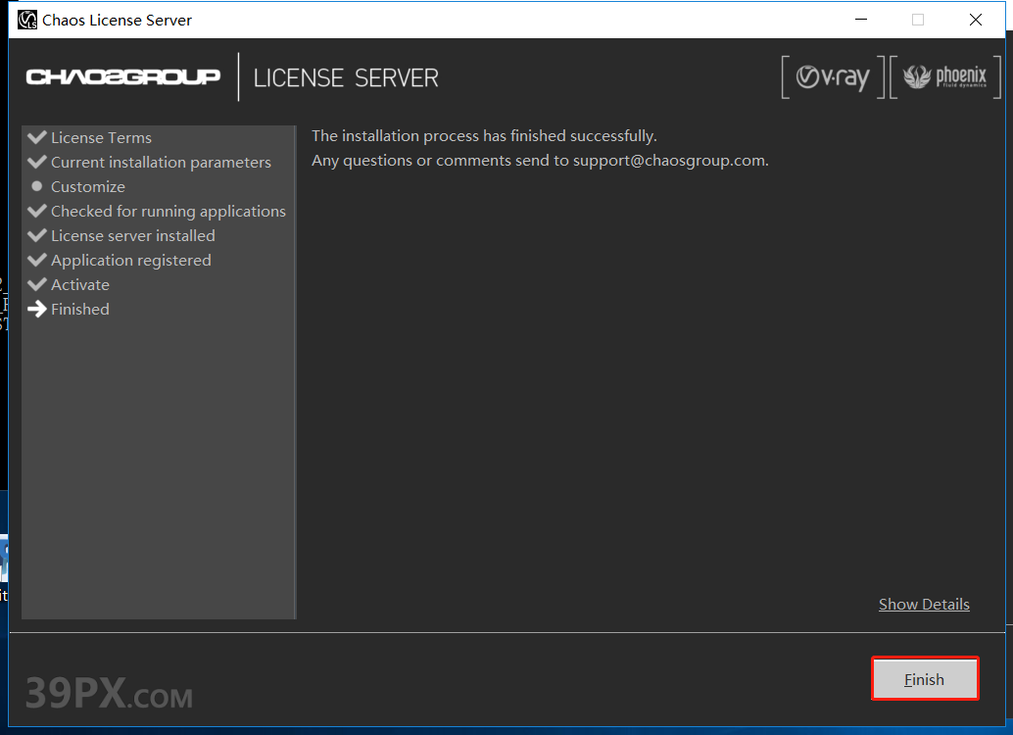Click the V-Ray logo in the header
This screenshot has height=735, width=1013.
[833, 77]
